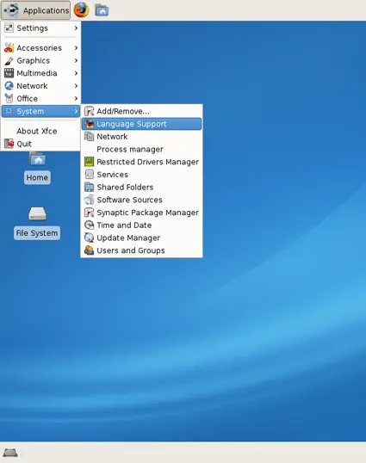366x463 pixels.
Task: Open the Home desktop folder icon
Action: (38, 158)
